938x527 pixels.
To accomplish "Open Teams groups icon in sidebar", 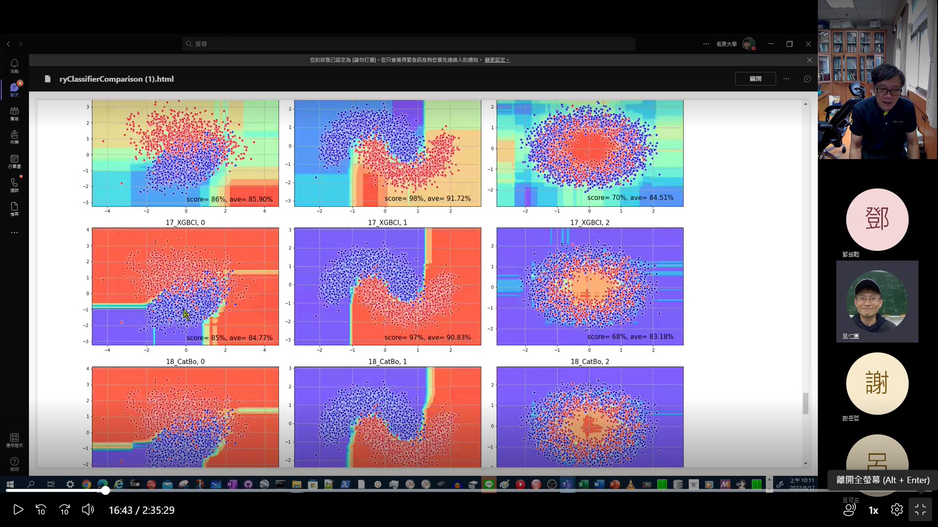I will (x=14, y=113).
